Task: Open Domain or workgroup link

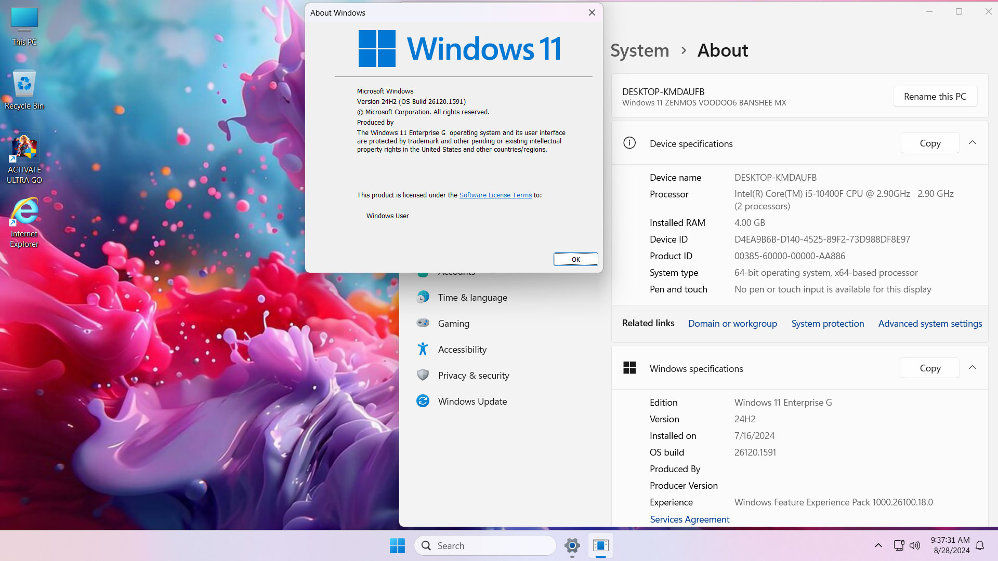Action: [732, 324]
